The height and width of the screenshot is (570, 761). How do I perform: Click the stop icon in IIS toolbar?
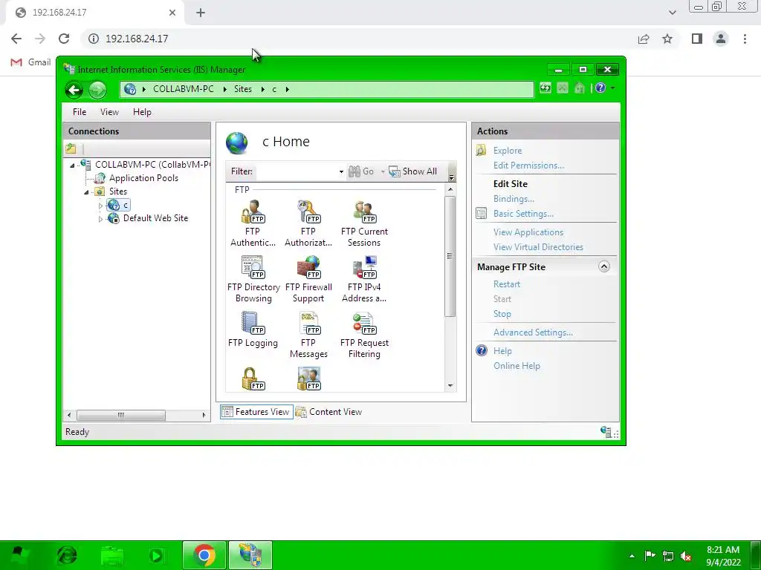563,88
